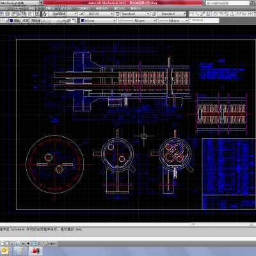Image resolution: width=256 pixels, height=256 pixels.
Task: Open the blue ByLayer color control
Action: point(98,20)
